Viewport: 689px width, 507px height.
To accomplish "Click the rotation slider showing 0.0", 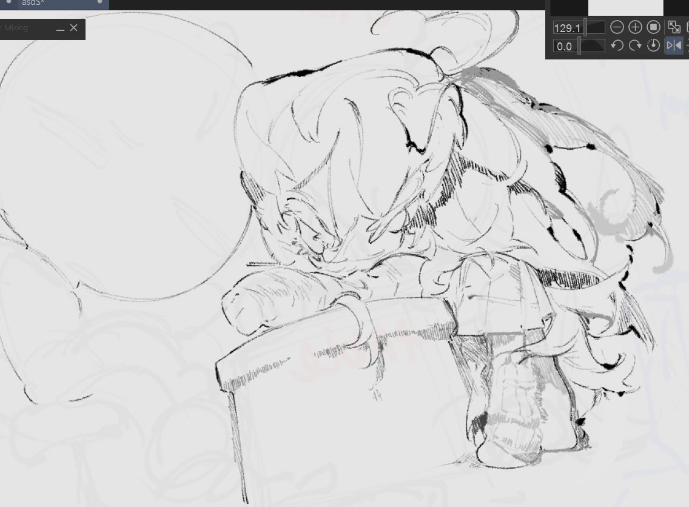I will pos(579,45).
